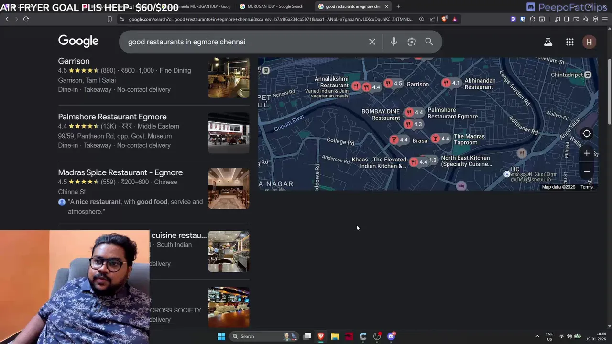Viewport: 612px width, 344px height.
Task: Click Brave Shields lion icon
Action: point(444,19)
